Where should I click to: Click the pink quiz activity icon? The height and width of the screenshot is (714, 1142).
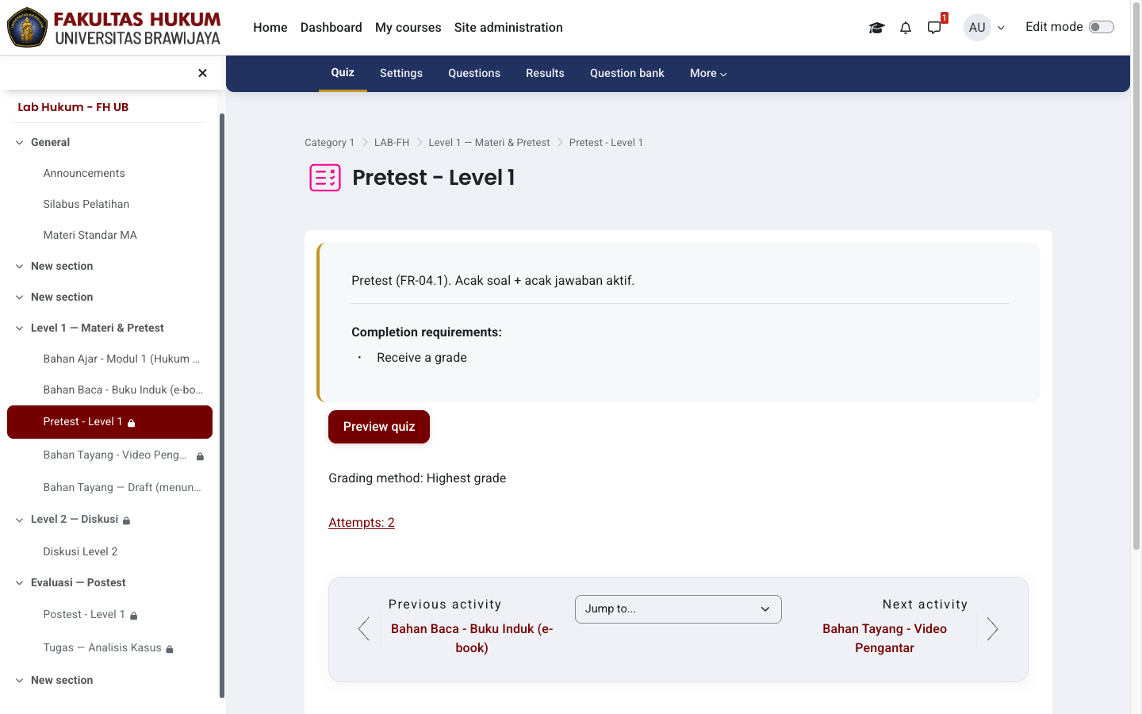pyautogui.click(x=325, y=178)
